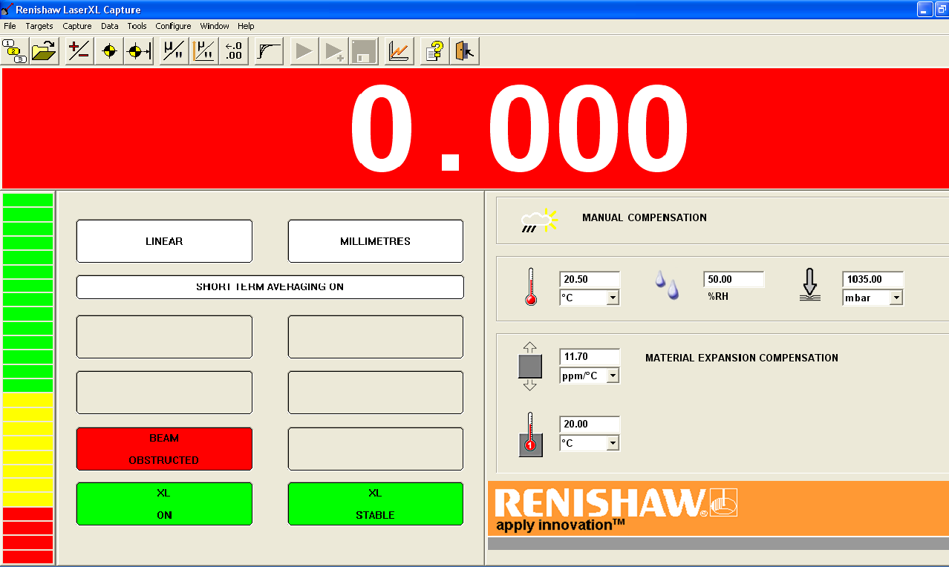The image size is (949, 567).
Task: Click the red air temperature thermometer icon
Action: tap(530, 288)
